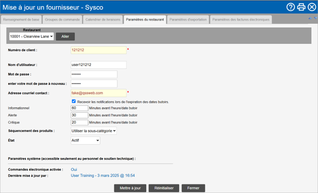The image size is (318, 193).
Task: Click the small blue down arrow near tabs
Action: pos(315,18)
